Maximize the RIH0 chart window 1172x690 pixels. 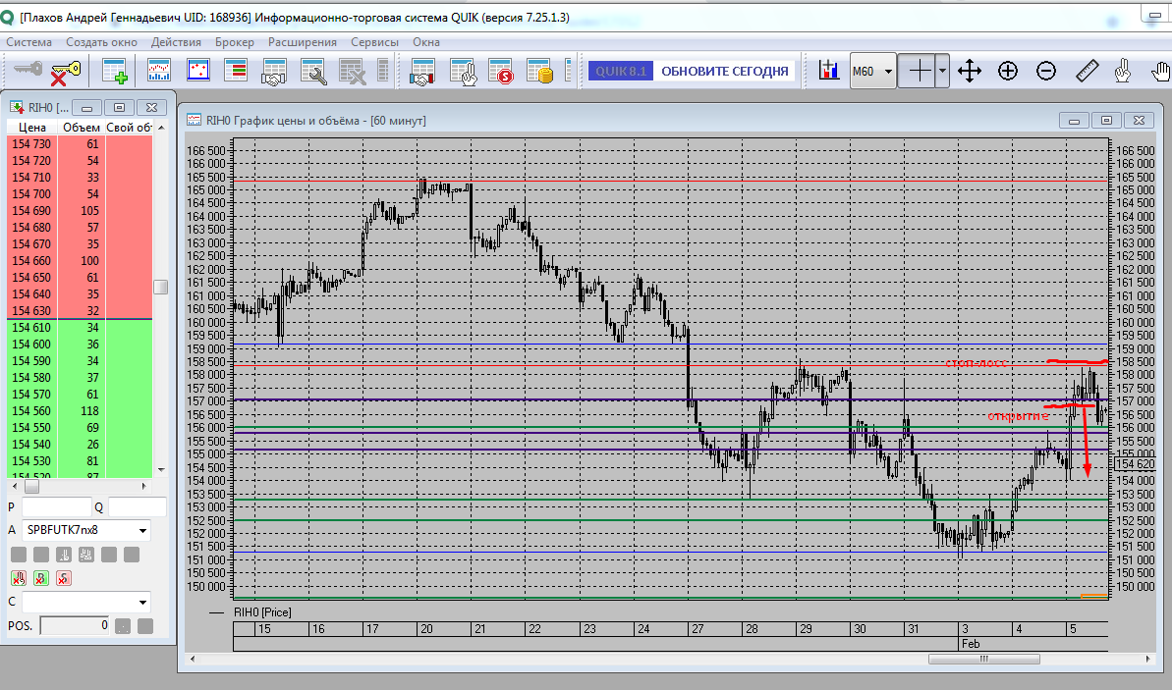point(1106,120)
